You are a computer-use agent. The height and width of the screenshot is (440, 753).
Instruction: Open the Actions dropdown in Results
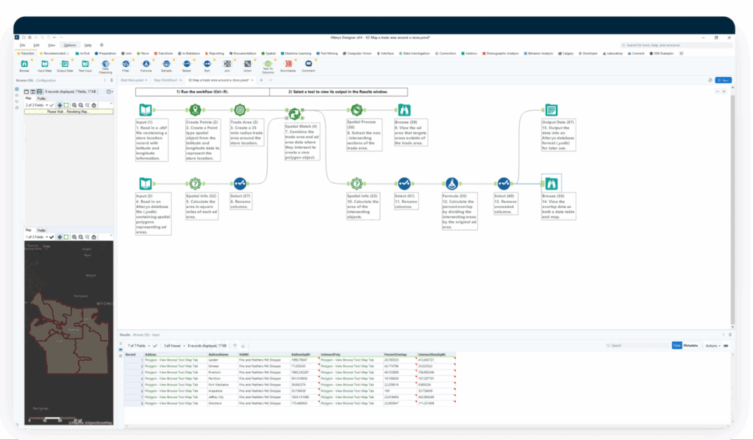click(713, 345)
